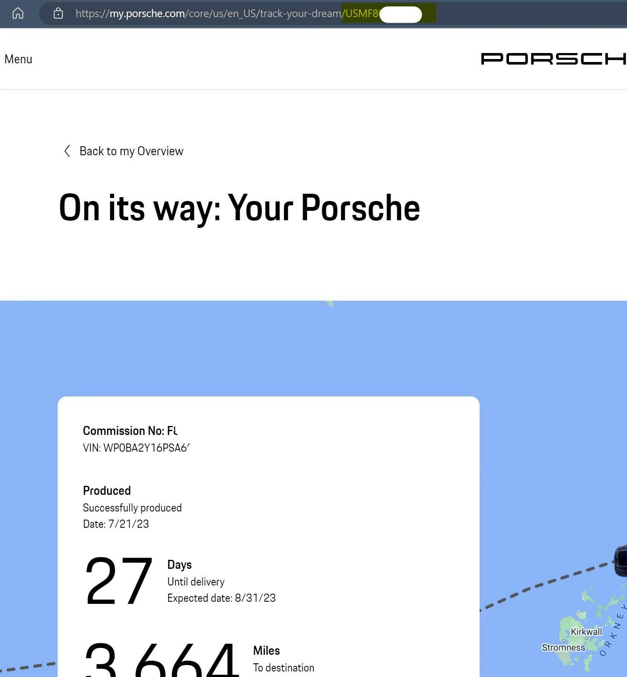Viewport: 627px width, 677px height.
Task: Click Expected date: 8/31/23
Action: coord(221,598)
